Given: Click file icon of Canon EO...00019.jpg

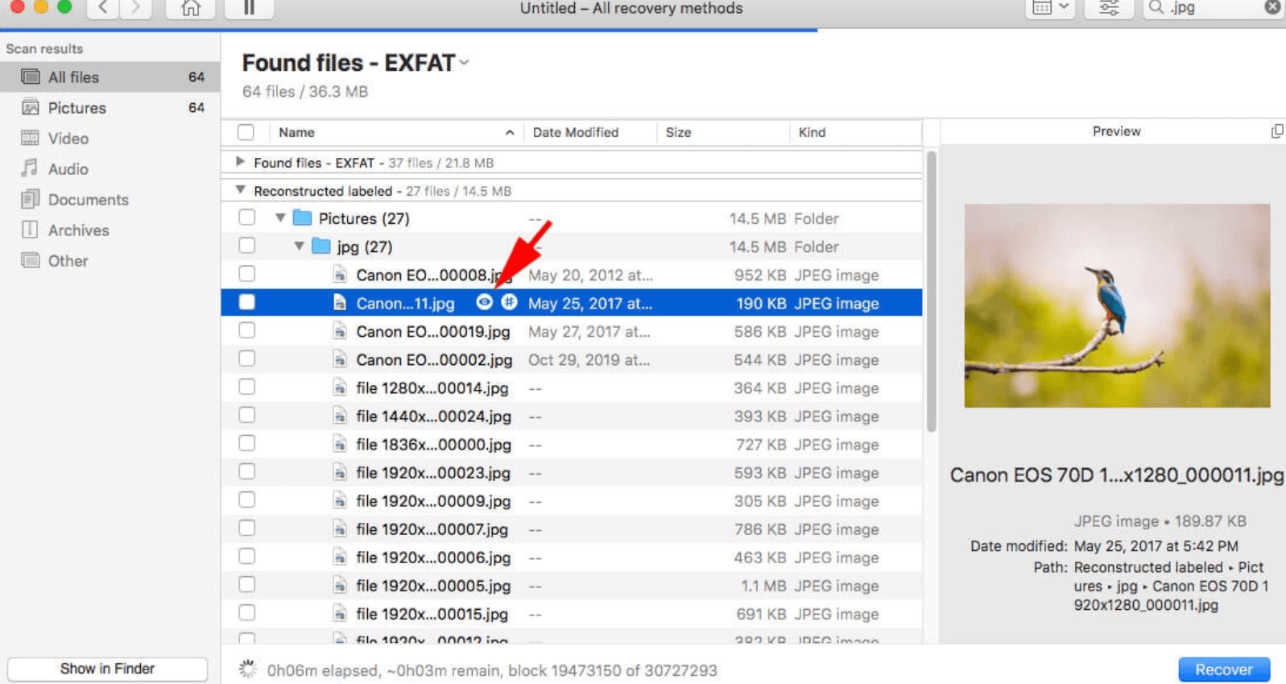Looking at the screenshot, I should 340,331.
